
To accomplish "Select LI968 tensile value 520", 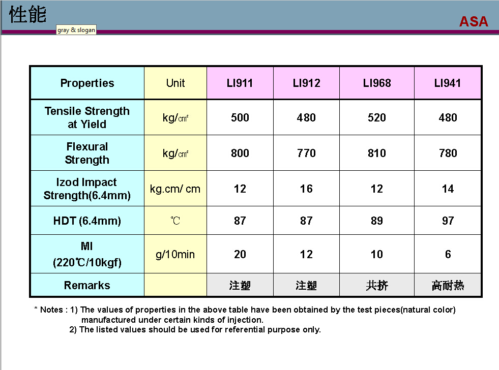I will click(x=377, y=117).
